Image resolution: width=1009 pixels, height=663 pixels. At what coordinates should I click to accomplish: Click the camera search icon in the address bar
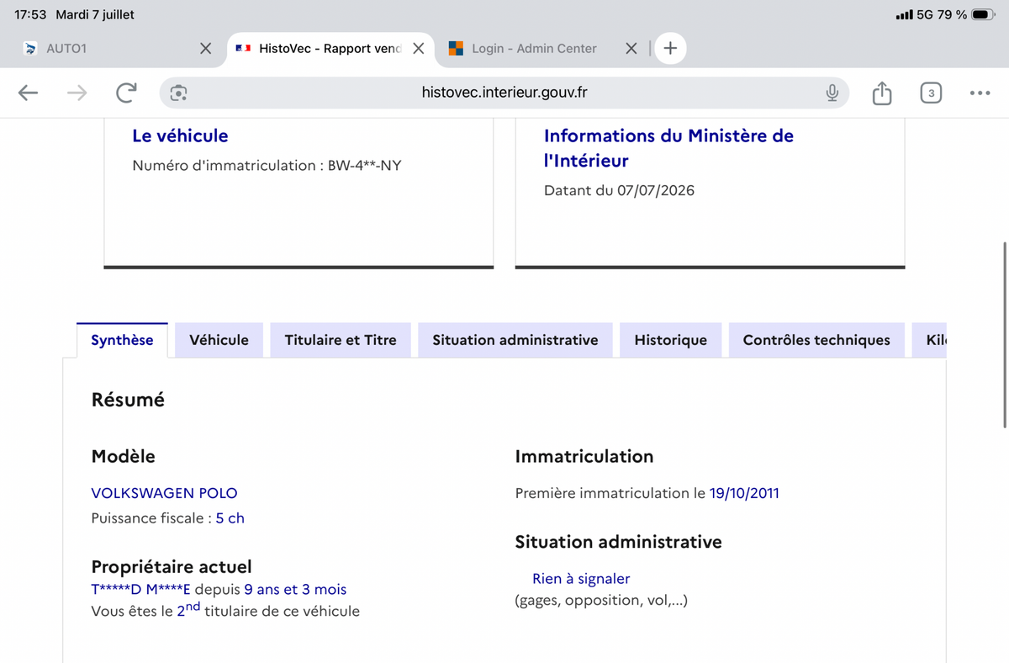(178, 93)
